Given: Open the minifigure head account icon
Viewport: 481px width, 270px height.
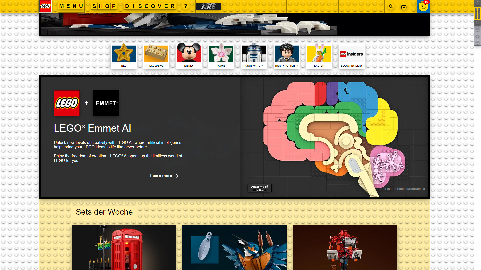Looking at the screenshot, I should click(423, 6).
